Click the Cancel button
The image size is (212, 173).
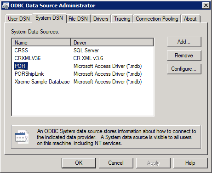116,163
